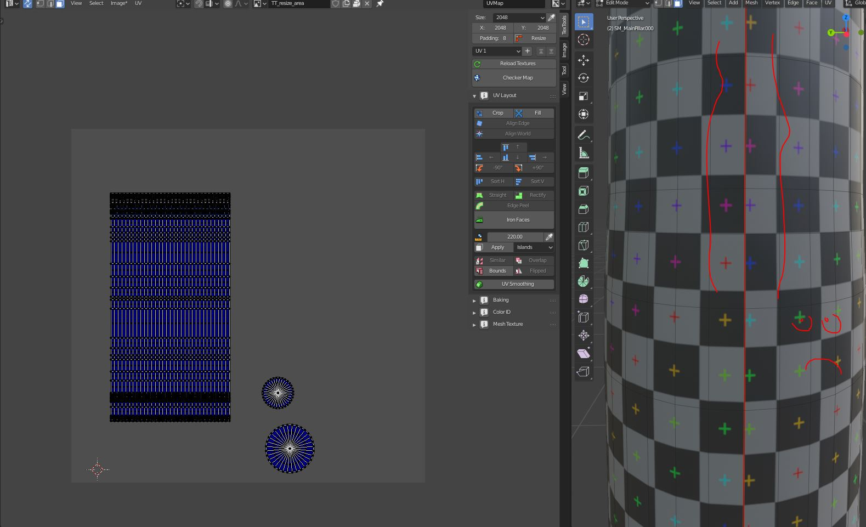Switch to the Image sidebar tab
The width and height of the screenshot is (866, 527).
point(564,50)
